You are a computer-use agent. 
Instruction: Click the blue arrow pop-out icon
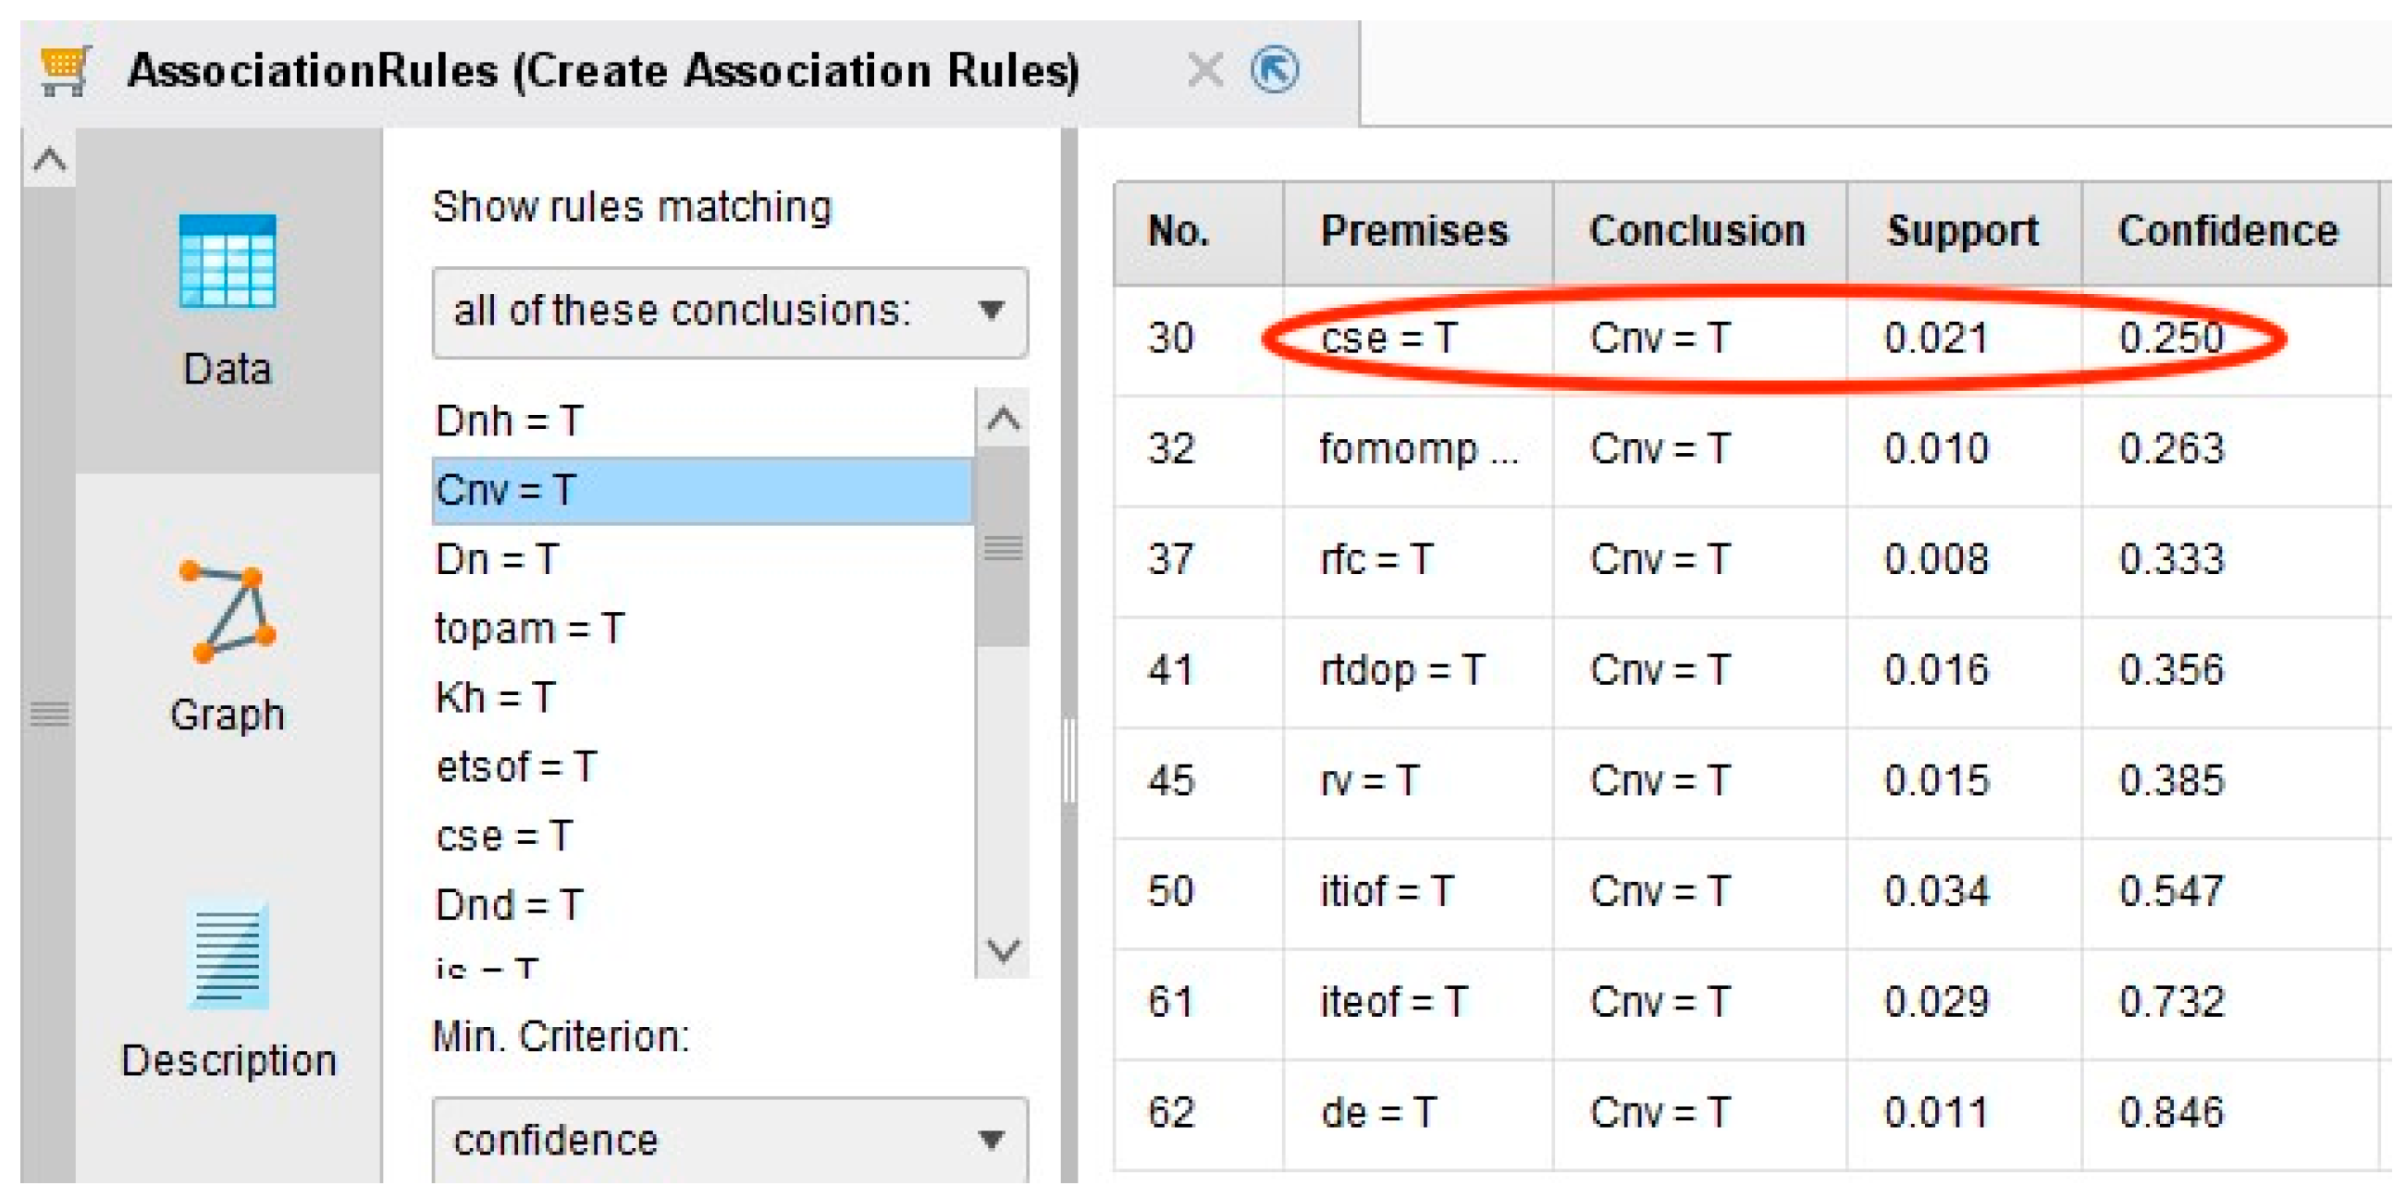(1274, 70)
